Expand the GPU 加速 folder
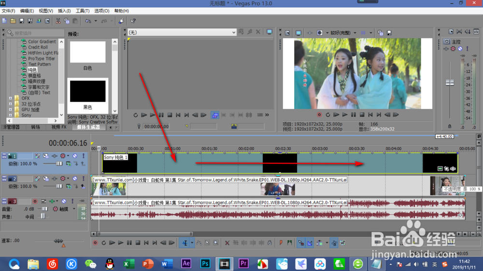This screenshot has height=271, width=483. (x=11, y=109)
